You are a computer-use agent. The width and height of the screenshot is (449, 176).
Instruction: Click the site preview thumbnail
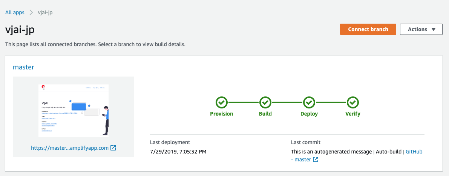(74, 111)
